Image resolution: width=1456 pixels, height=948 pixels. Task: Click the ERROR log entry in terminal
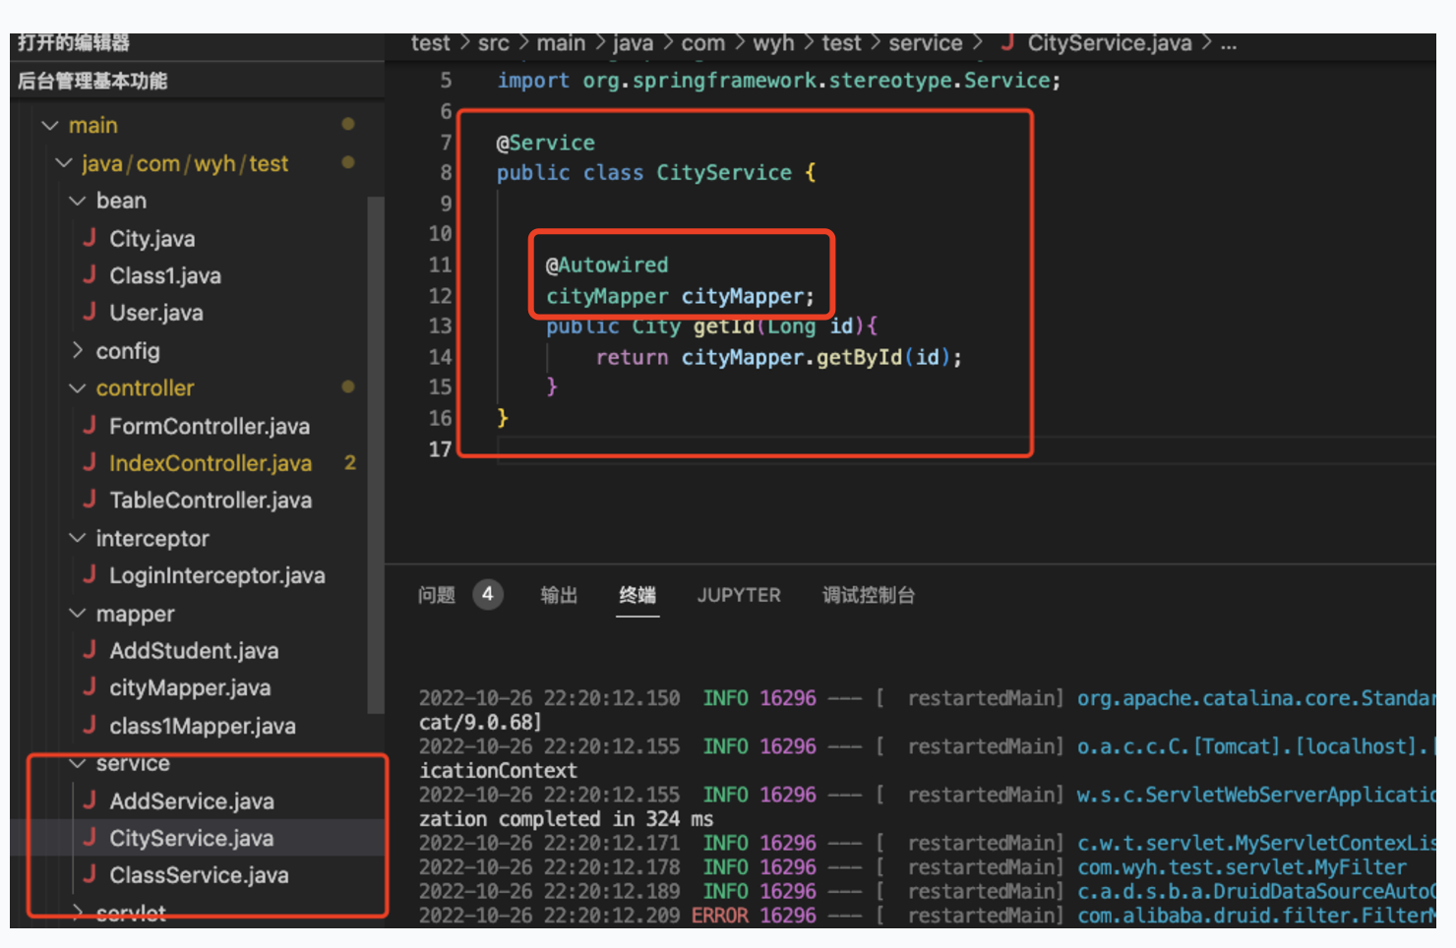click(719, 916)
